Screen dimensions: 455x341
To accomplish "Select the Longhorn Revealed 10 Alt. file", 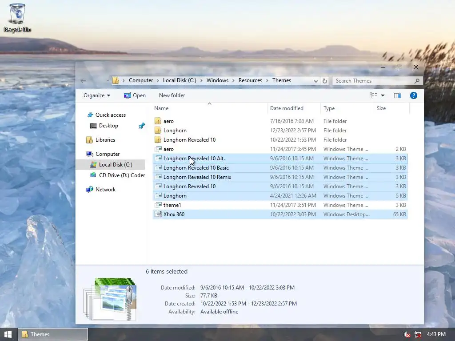I will coord(280,159).
